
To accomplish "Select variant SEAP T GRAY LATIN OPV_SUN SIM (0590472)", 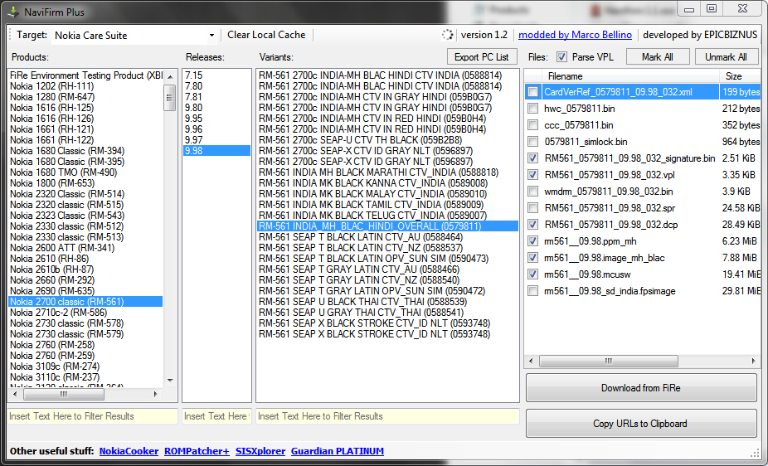I will pyautogui.click(x=387, y=291).
